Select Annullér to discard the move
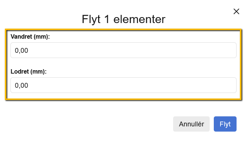This screenshot has width=247, height=142. point(191,124)
